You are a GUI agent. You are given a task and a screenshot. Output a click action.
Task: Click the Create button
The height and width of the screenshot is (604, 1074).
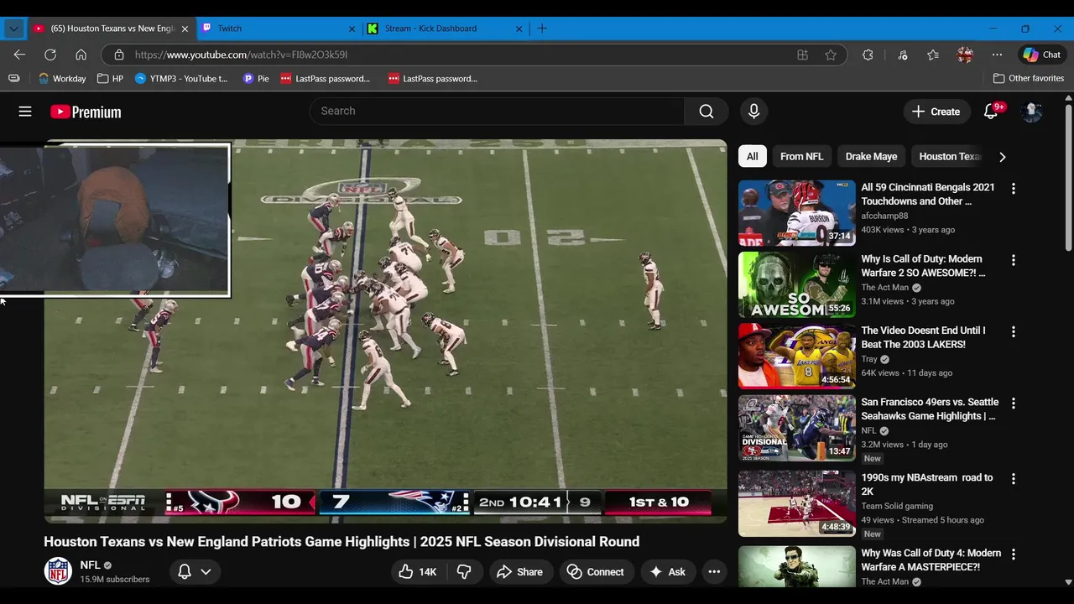tap(936, 112)
